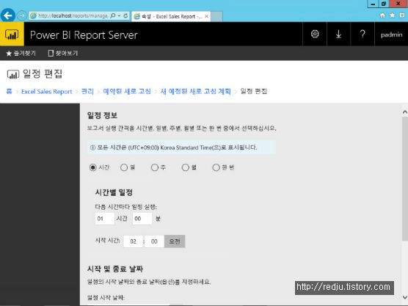Go back with the browser back arrow
This screenshot has height=306, width=408.
[8, 15]
